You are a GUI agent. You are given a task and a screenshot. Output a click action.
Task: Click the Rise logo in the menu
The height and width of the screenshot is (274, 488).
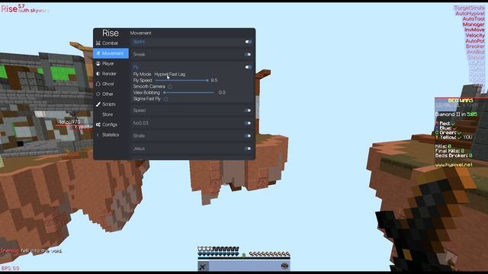pyautogui.click(x=111, y=33)
